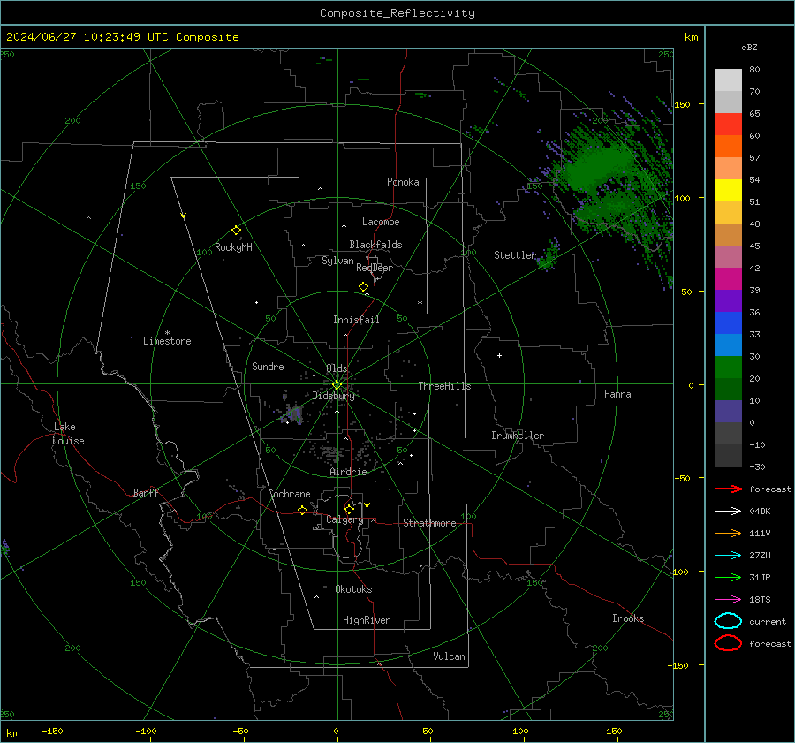Screen dimensions: 795x743
Task: Click the yellow diamond marker at radar center
Action: (337, 385)
